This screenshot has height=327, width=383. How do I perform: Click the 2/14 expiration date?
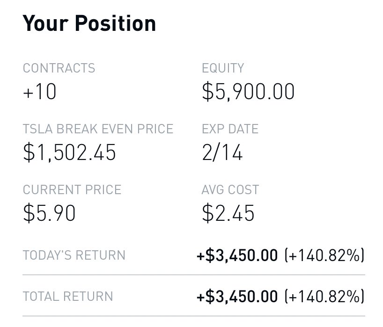coord(222,153)
